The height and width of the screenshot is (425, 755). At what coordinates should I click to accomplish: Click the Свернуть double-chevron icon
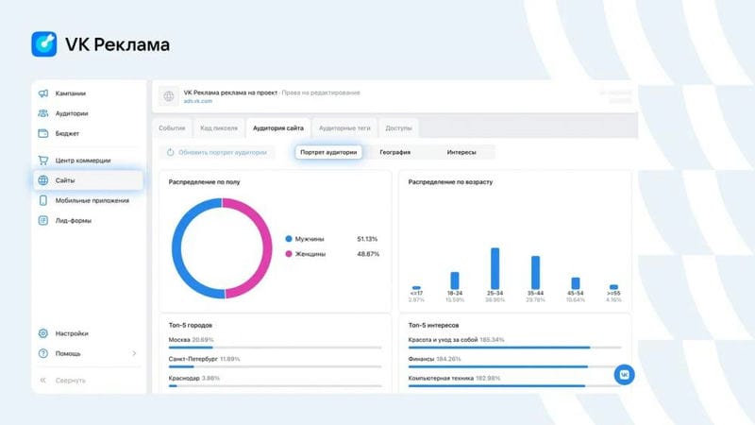pyautogui.click(x=42, y=381)
